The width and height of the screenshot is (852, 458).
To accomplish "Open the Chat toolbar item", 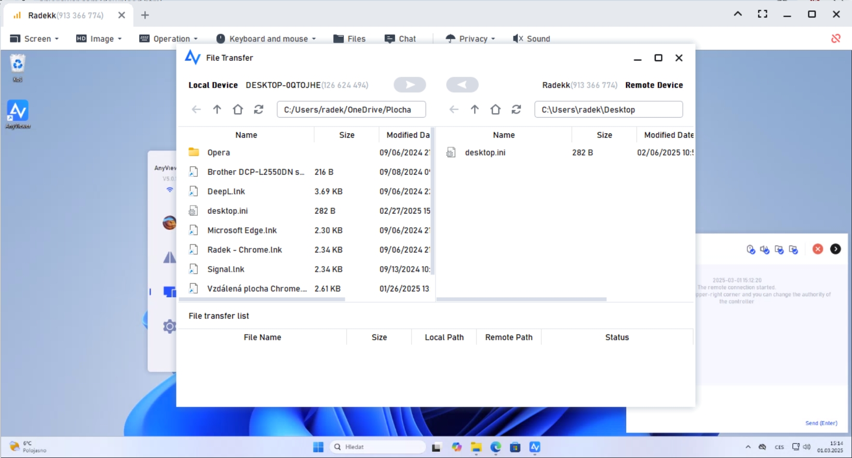I will coord(400,38).
